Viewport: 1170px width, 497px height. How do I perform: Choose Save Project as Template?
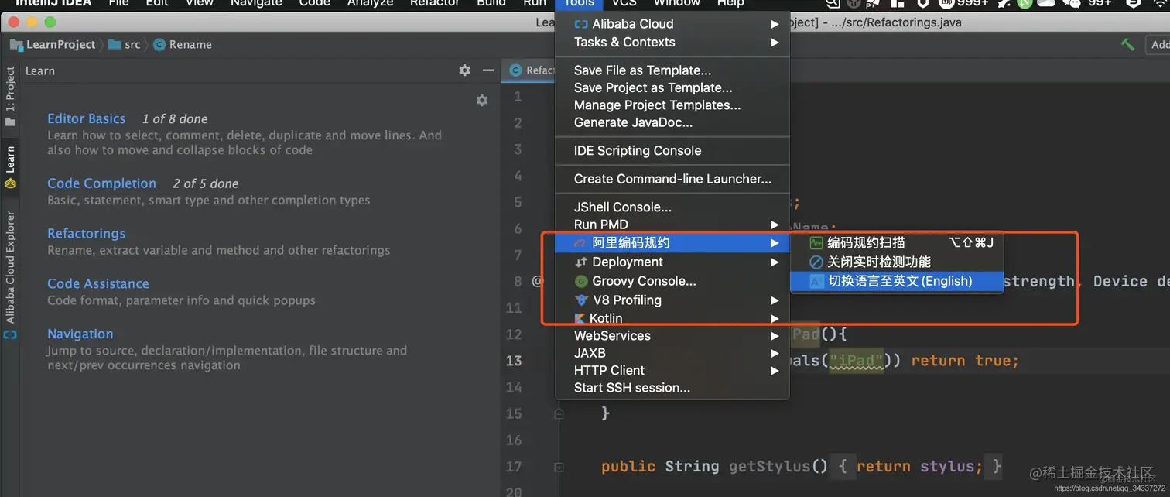pyautogui.click(x=672, y=87)
